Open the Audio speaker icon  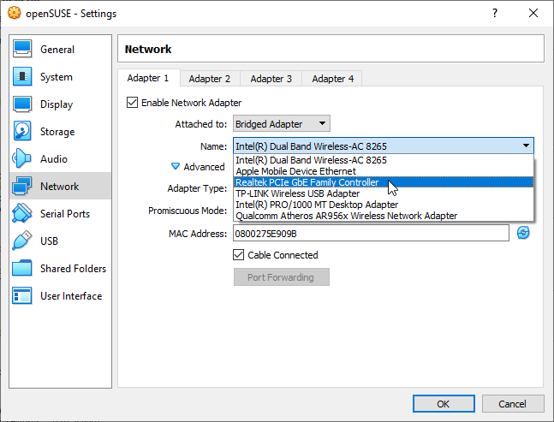23,159
